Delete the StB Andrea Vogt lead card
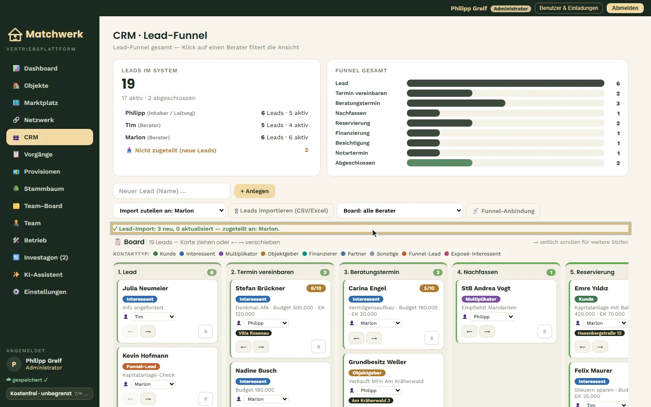Screen dimensions: 651x407 pos(545,331)
